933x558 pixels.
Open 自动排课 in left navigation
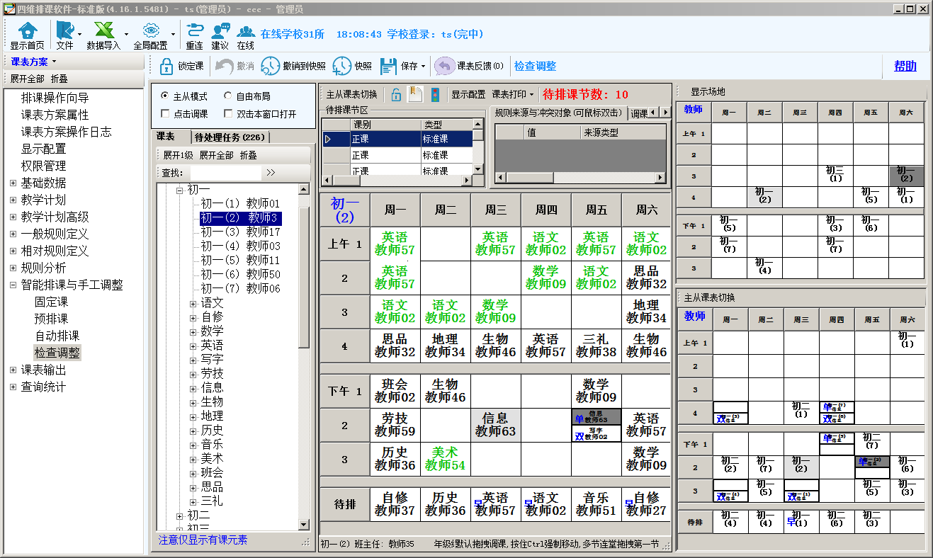click(57, 336)
